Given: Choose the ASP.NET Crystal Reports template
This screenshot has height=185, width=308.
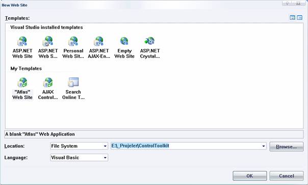Looking at the screenshot, I should (x=150, y=47).
